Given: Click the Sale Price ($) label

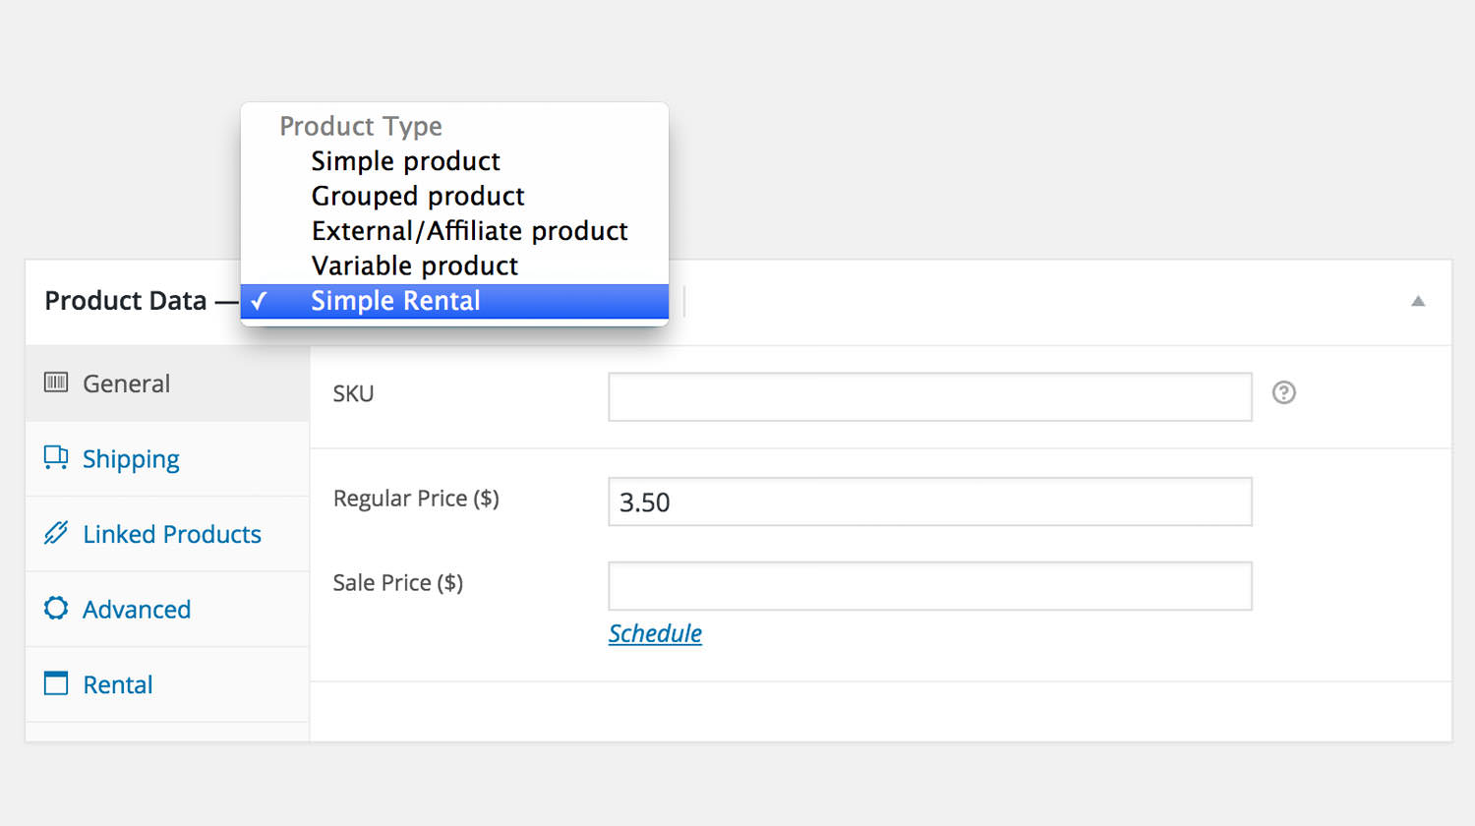Looking at the screenshot, I should 398,583.
